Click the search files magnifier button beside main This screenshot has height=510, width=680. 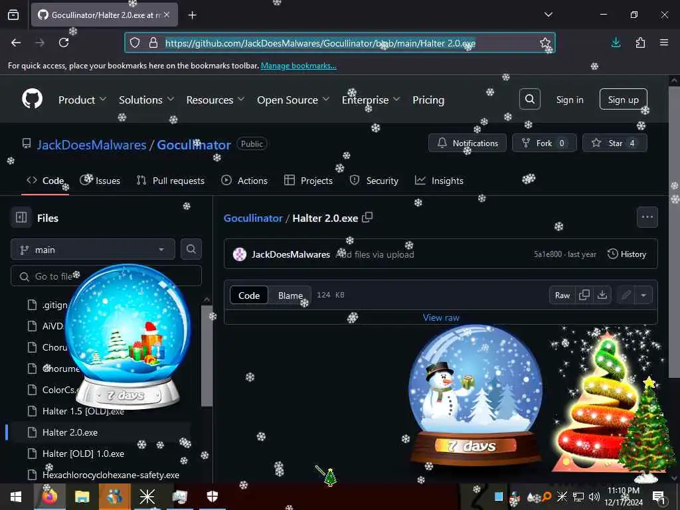click(x=191, y=249)
